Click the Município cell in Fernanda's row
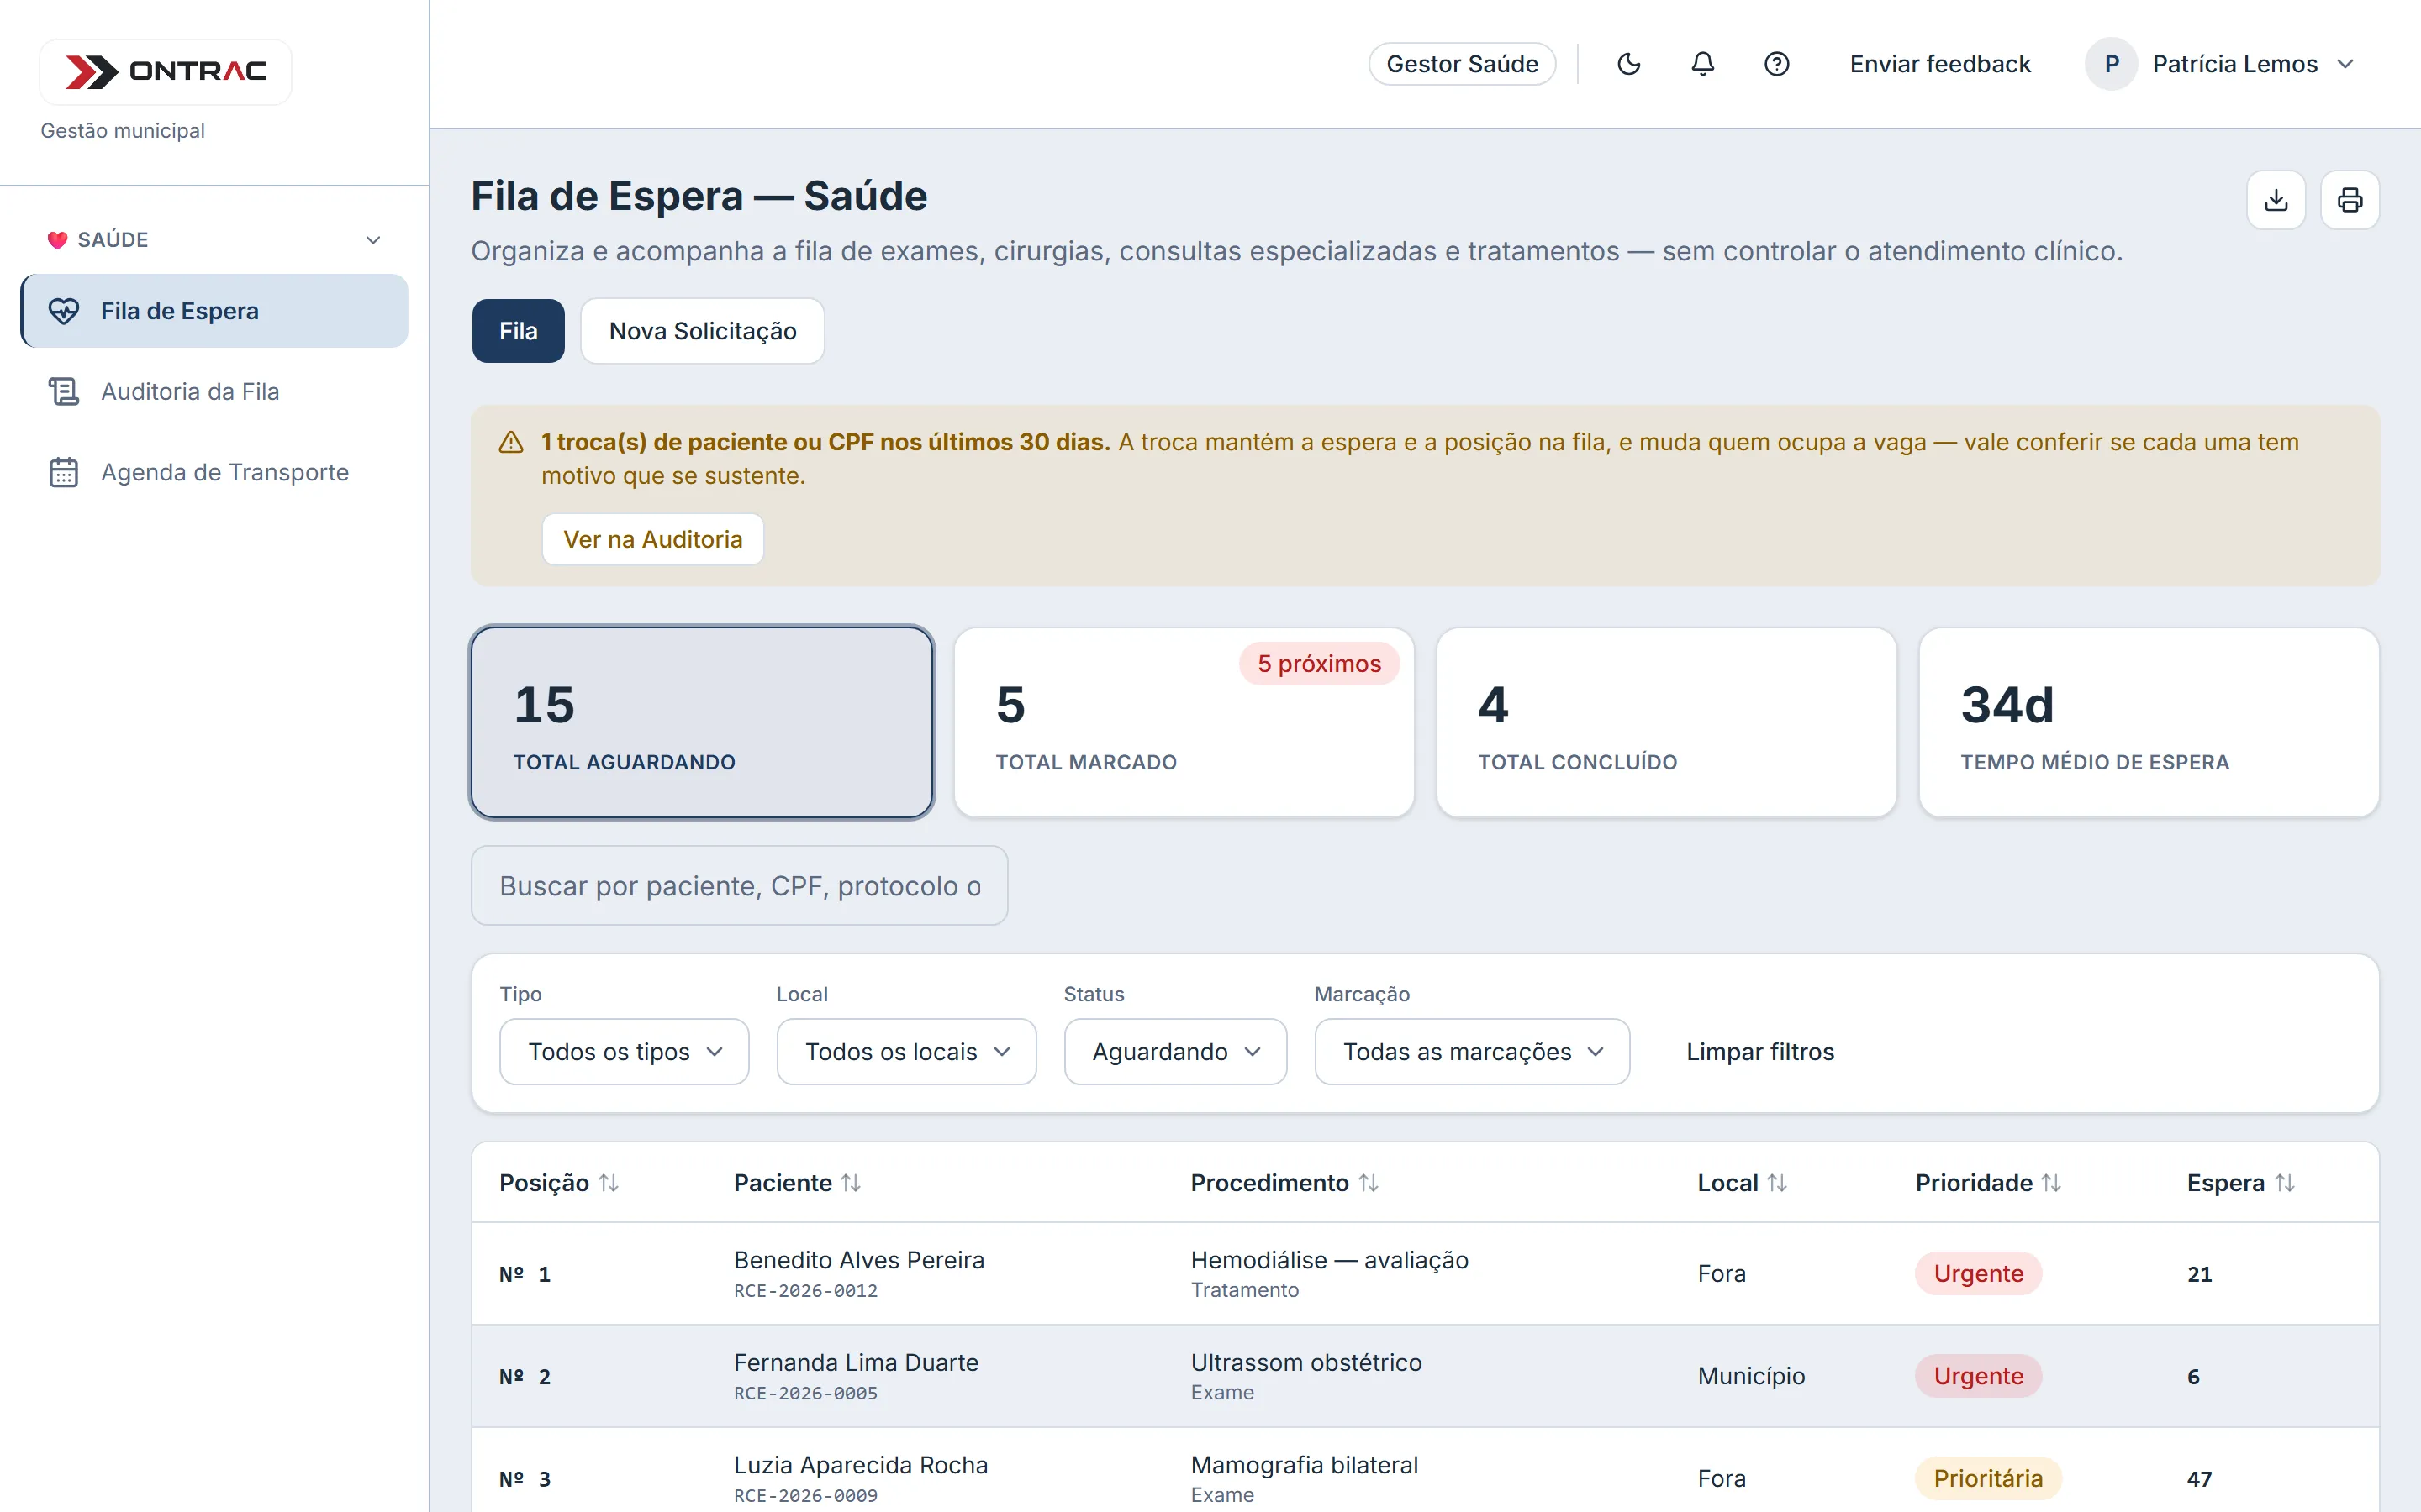The width and height of the screenshot is (2421, 1512). pyautogui.click(x=1751, y=1376)
